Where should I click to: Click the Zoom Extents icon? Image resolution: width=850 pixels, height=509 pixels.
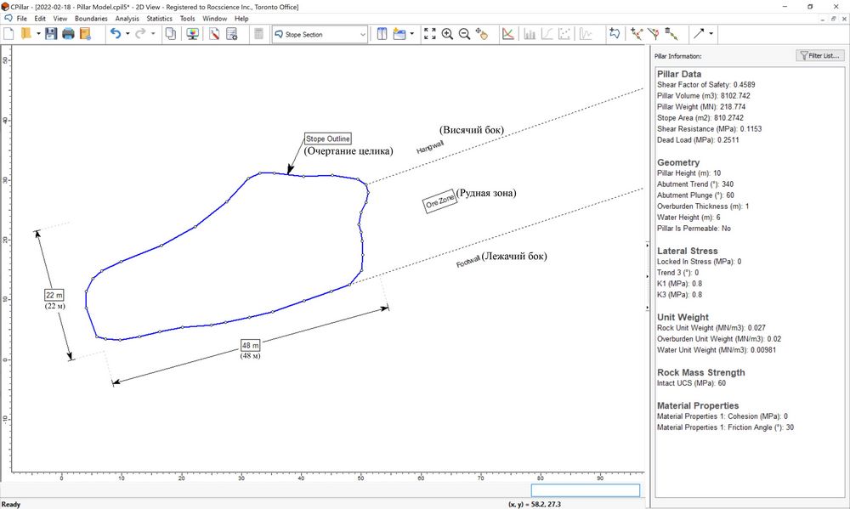tap(429, 34)
